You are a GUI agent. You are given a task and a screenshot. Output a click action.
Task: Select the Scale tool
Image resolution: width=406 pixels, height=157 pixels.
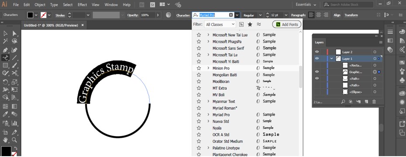[14, 82]
